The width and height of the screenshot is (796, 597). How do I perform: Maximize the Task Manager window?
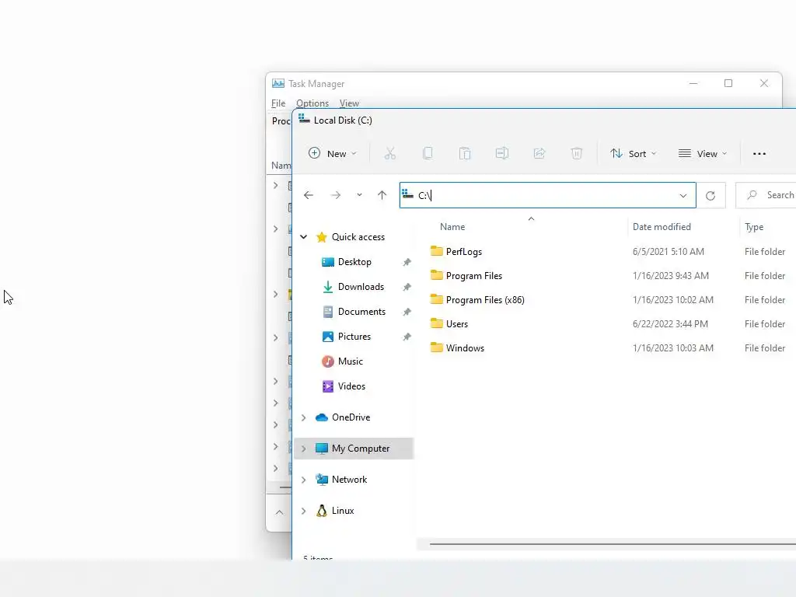tap(728, 83)
